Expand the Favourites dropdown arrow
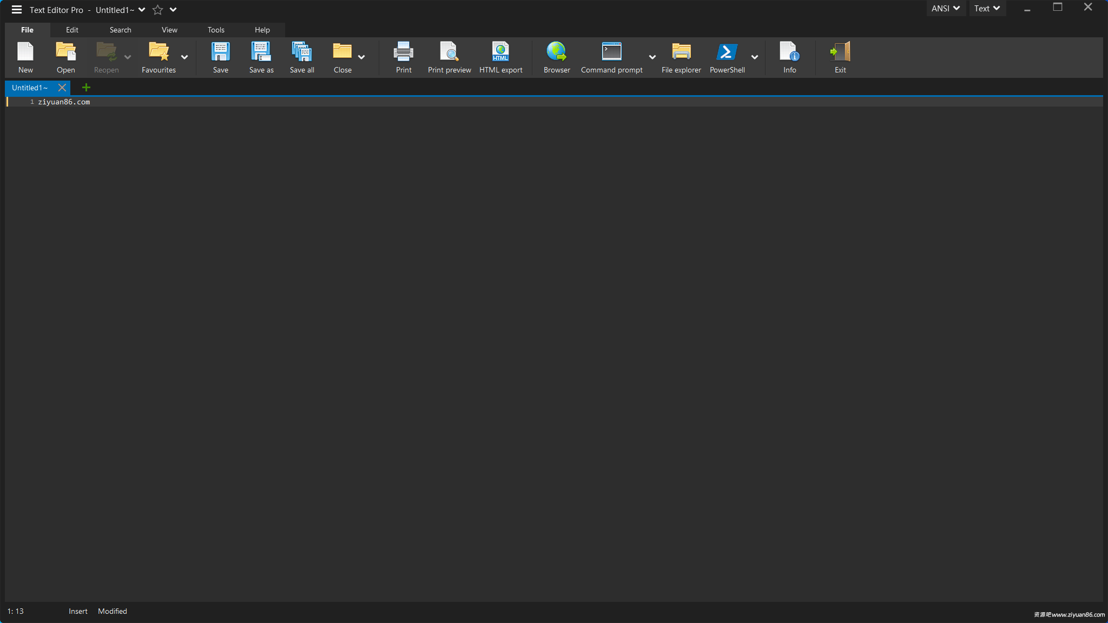Viewport: 1108px width, 623px height. tap(184, 57)
